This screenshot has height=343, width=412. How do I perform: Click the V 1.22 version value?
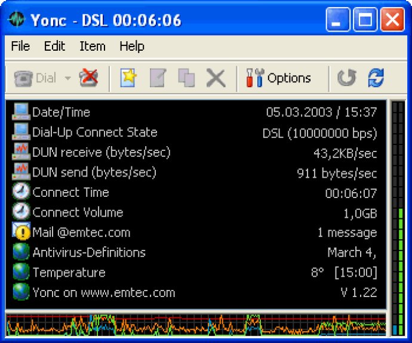(359, 292)
